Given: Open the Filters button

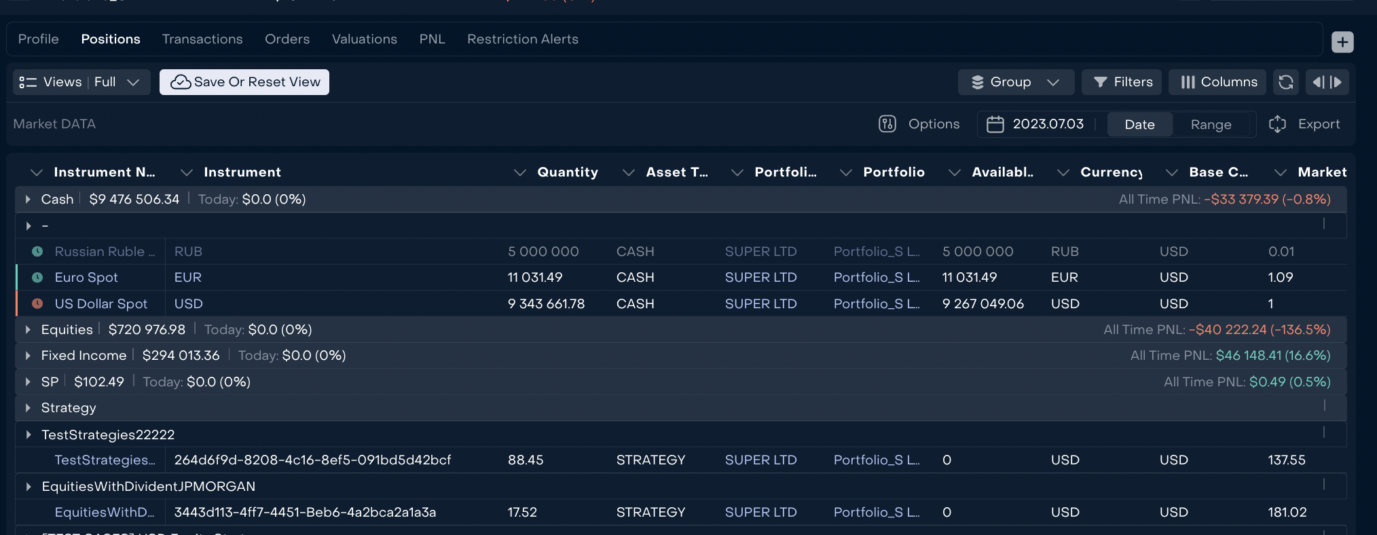Looking at the screenshot, I should (1122, 82).
